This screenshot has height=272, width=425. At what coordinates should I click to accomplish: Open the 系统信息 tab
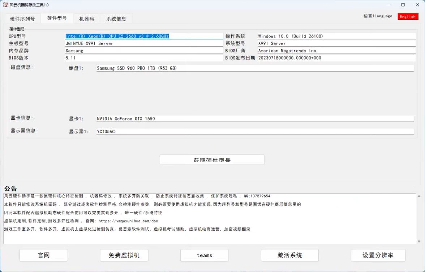(x=116, y=18)
